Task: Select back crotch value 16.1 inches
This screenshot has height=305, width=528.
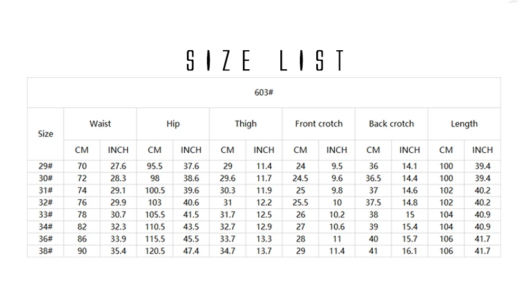Action: point(410,251)
